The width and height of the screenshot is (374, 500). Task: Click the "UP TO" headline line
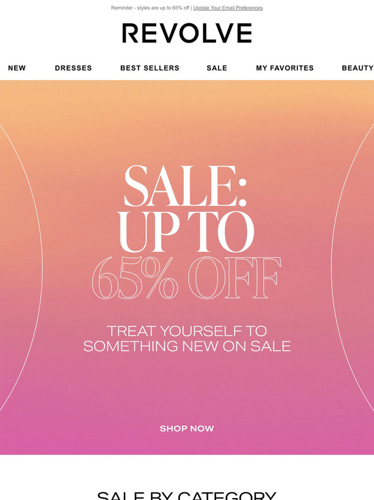pos(186,232)
